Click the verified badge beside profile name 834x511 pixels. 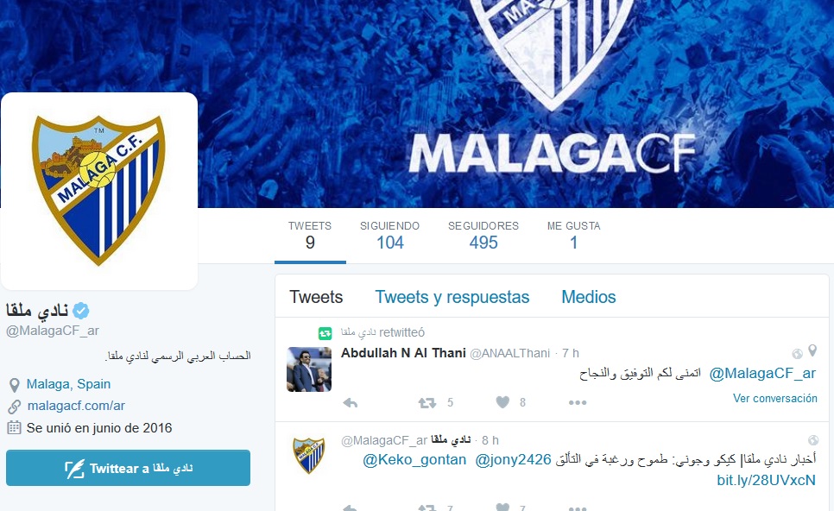[x=81, y=310]
